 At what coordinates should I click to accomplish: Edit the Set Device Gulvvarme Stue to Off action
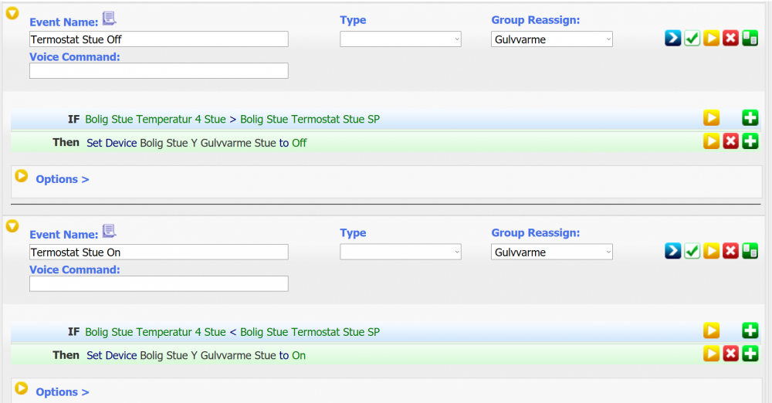711,141
